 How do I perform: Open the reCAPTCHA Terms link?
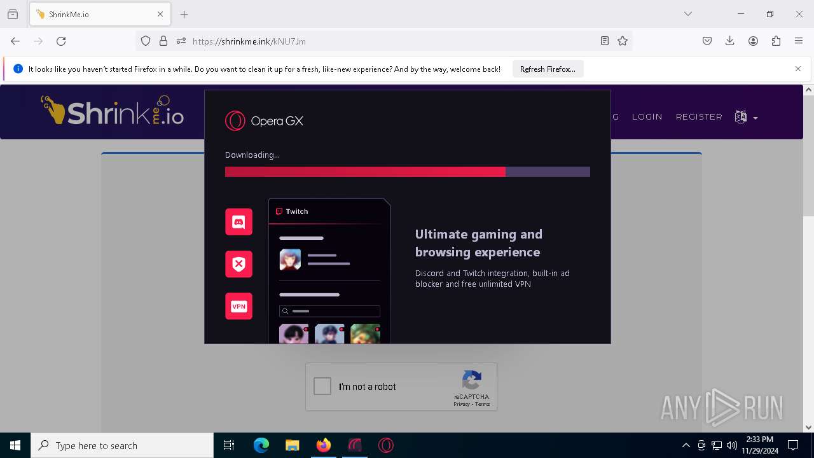(483, 405)
